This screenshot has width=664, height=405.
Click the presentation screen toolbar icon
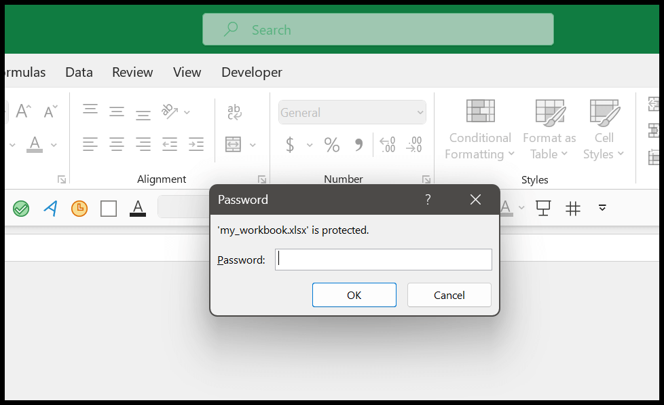tap(543, 209)
